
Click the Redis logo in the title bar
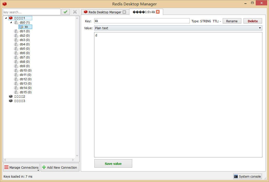click(x=5, y=4)
